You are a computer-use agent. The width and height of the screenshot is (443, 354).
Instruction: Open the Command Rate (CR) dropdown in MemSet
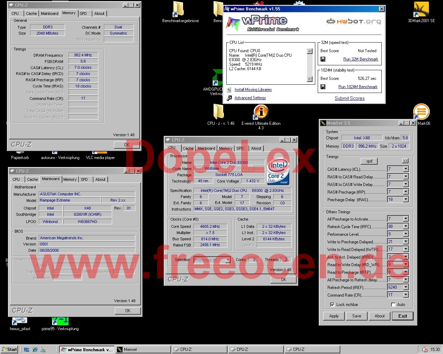coord(406,295)
